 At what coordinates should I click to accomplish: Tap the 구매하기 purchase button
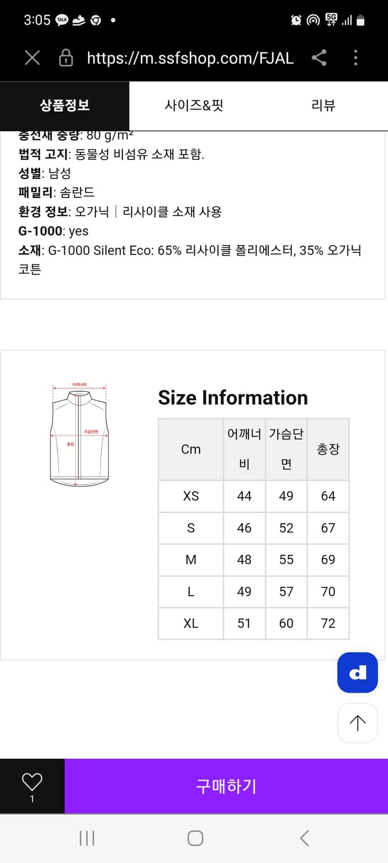[x=226, y=786]
